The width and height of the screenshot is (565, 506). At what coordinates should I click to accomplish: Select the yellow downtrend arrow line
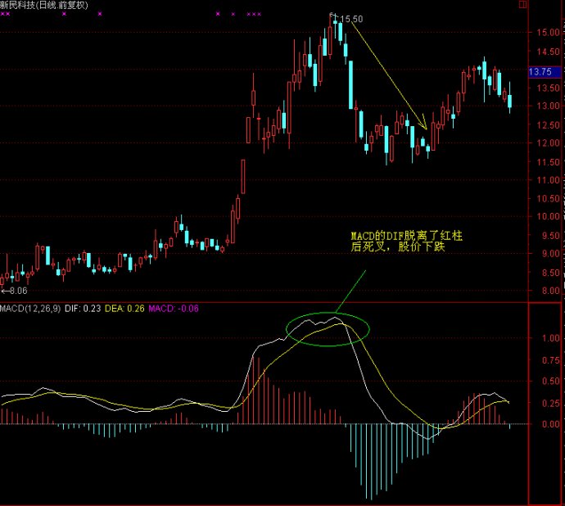[388, 73]
